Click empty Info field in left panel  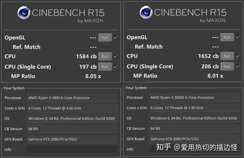72,150
